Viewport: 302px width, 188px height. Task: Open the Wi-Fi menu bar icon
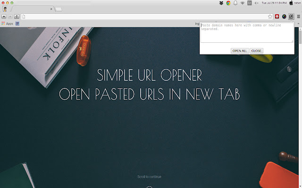click(243, 3)
